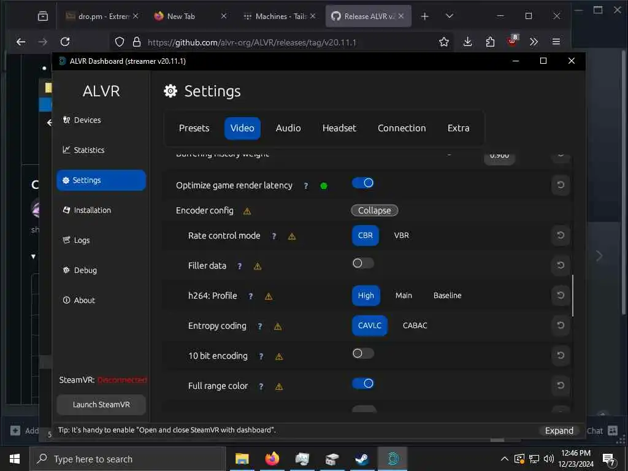Reset h264 Profile to default
The height and width of the screenshot is (471, 628).
point(561,295)
